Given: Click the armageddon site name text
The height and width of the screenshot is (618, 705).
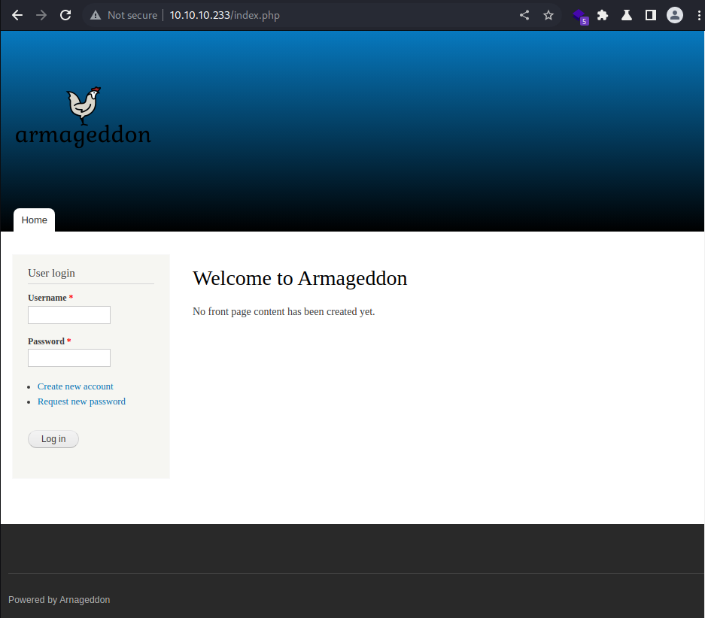Looking at the screenshot, I should click(x=84, y=135).
